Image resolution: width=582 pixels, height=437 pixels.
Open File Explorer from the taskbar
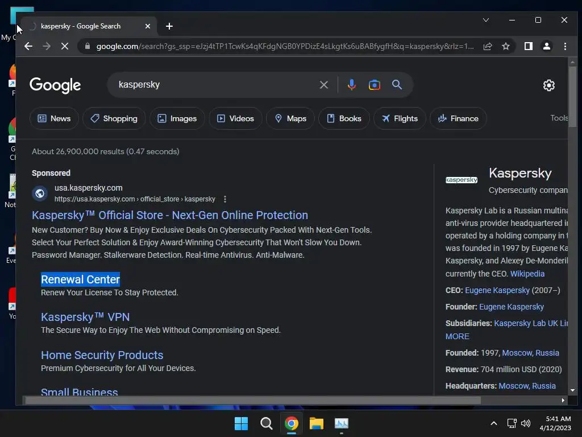coord(316,423)
